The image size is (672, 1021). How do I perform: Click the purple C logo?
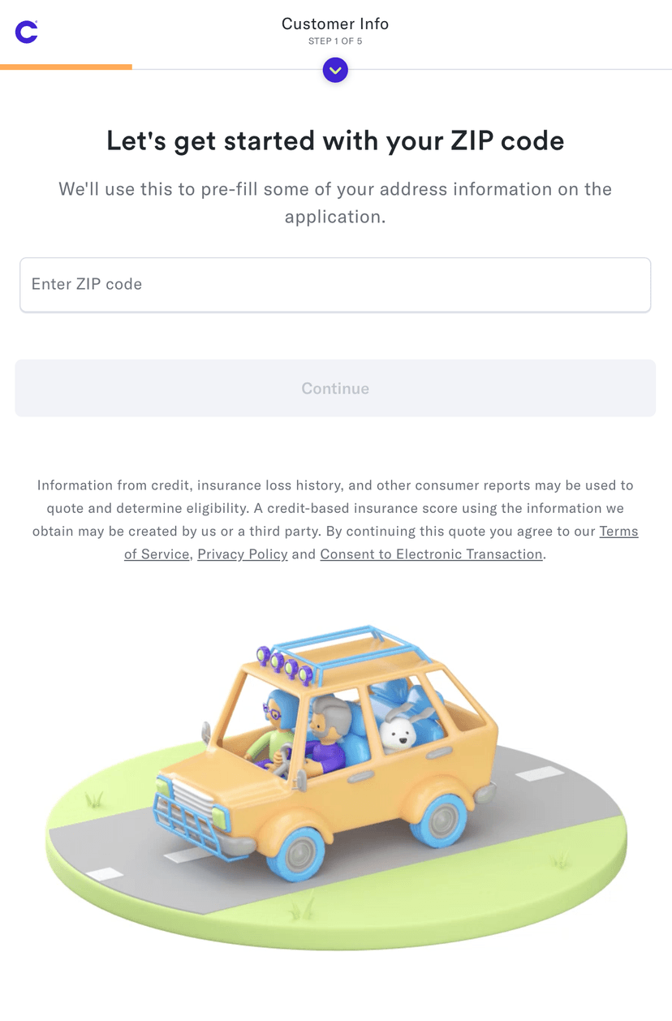(x=26, y=32)
